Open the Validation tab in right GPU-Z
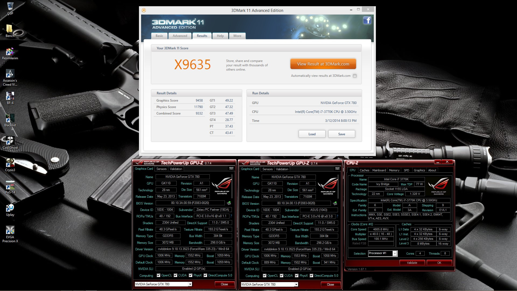 coord(282,169)
